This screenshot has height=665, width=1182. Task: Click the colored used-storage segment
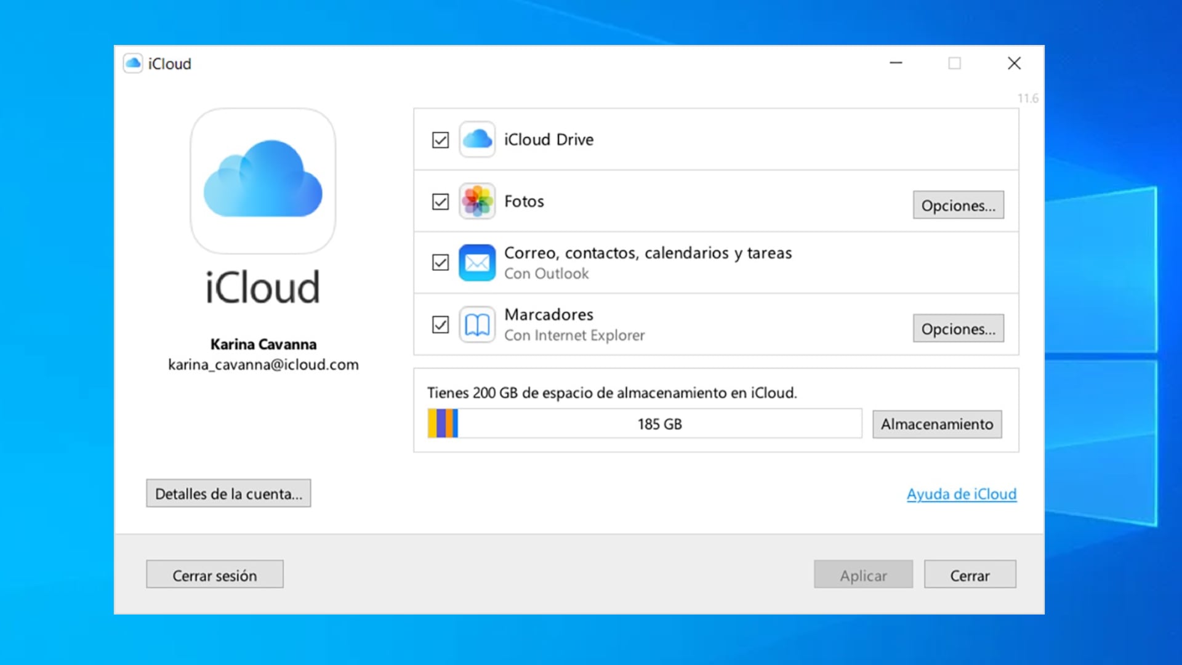443,424
